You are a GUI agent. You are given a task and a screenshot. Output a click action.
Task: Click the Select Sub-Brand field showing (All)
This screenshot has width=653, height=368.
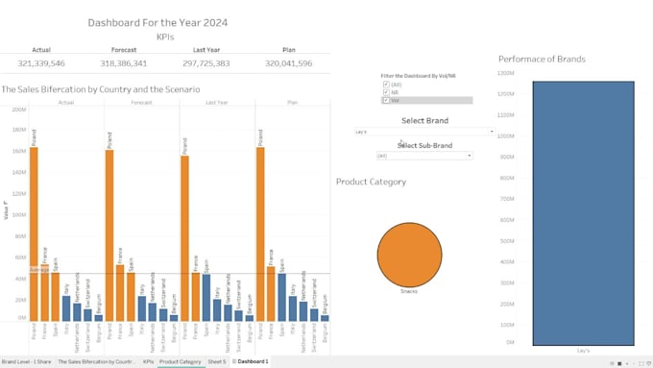click(424, 156)
